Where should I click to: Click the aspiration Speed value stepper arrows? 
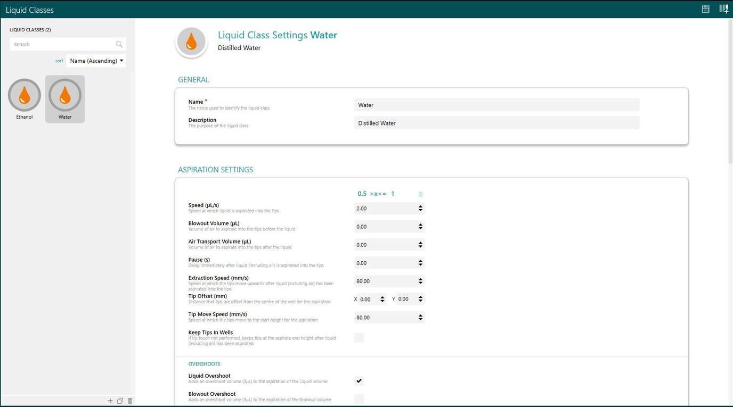(420, 209)
